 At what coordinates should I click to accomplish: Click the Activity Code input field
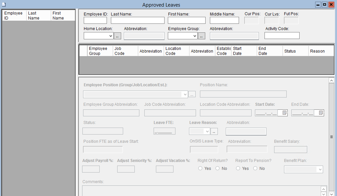tap(282, 36)
